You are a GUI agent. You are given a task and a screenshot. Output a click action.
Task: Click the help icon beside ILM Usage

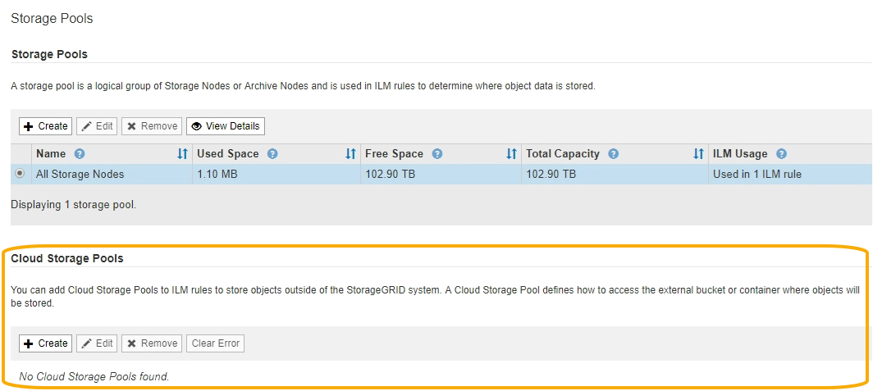tap(781, 154)
